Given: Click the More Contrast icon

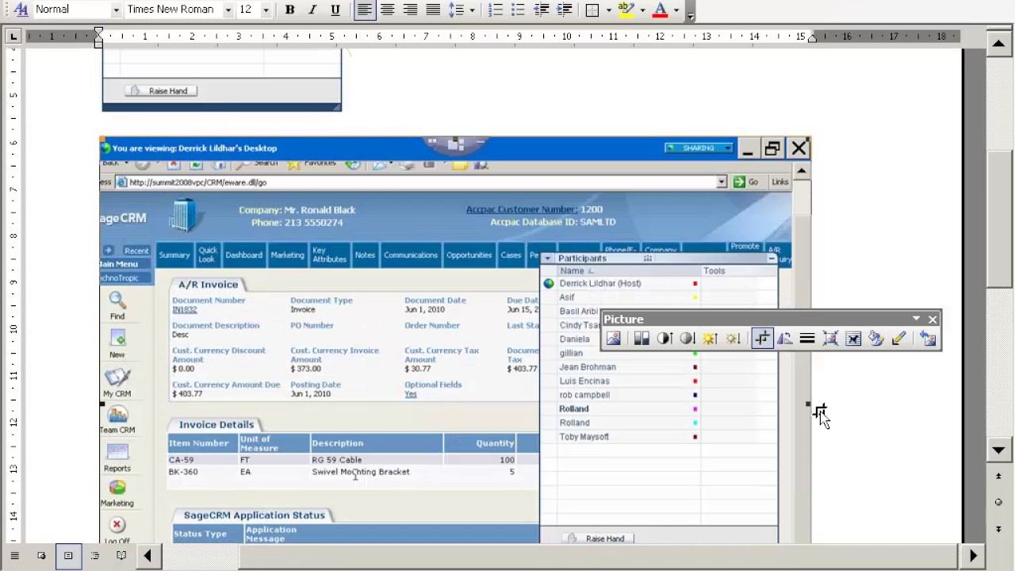Looking at the screenshot, I should point(665,339).
